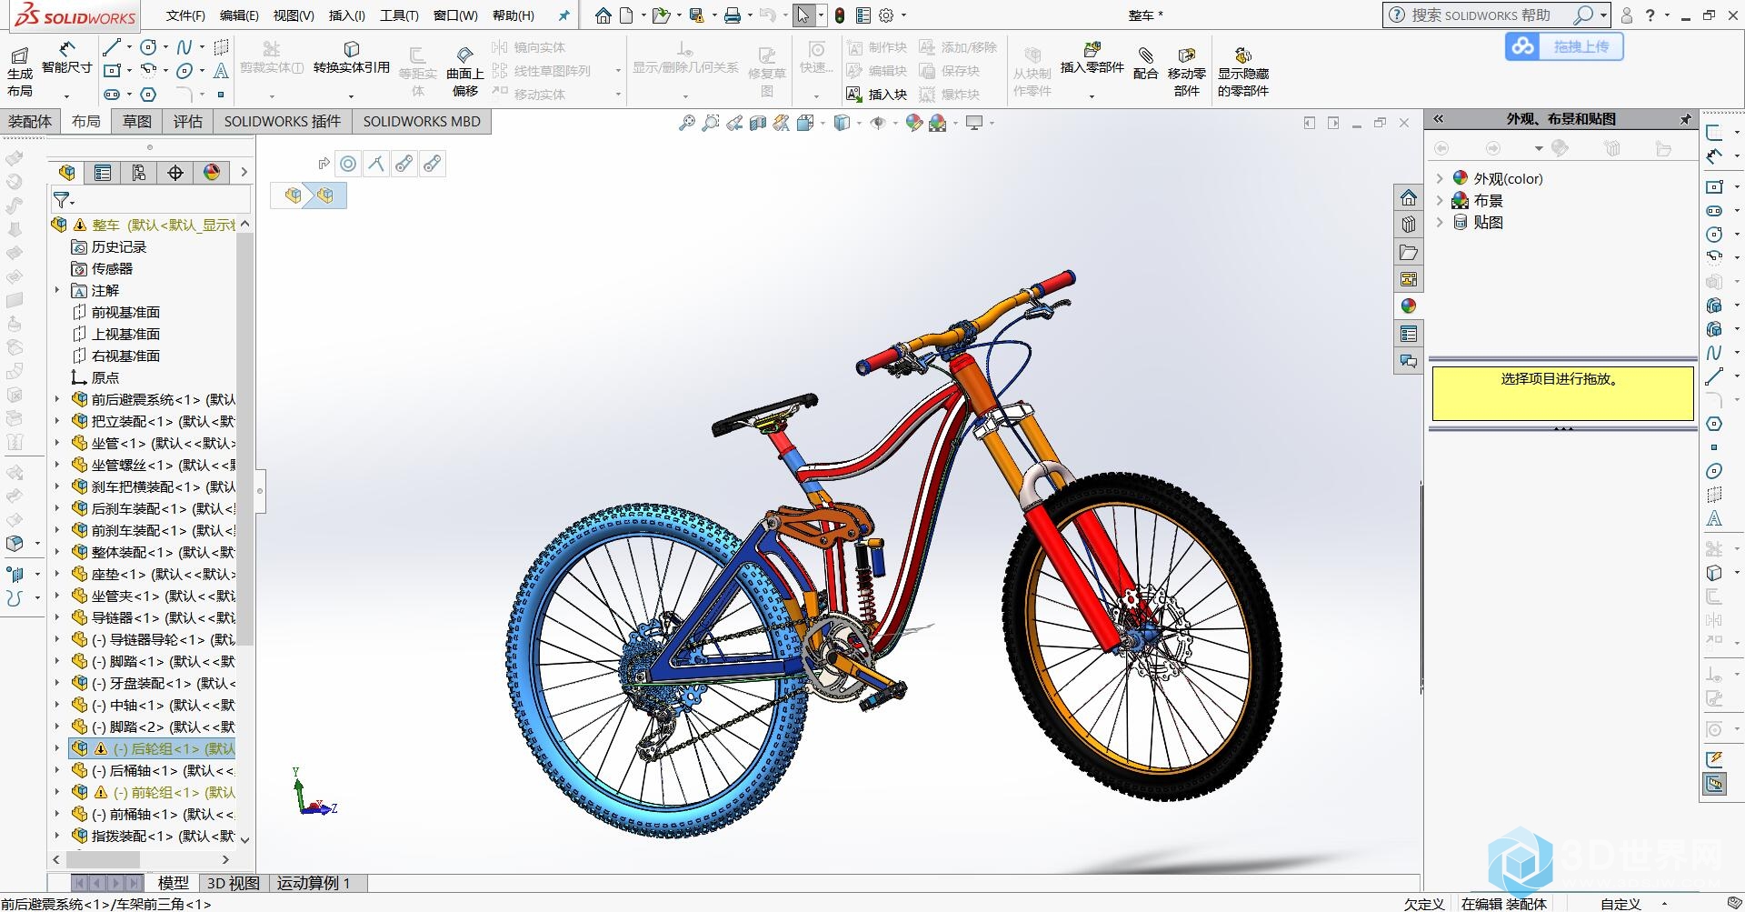Viewport: 1745px width, 912px height.
Task: Open the DisplayManager color ball tab
Action: click(x=212, y=173)
